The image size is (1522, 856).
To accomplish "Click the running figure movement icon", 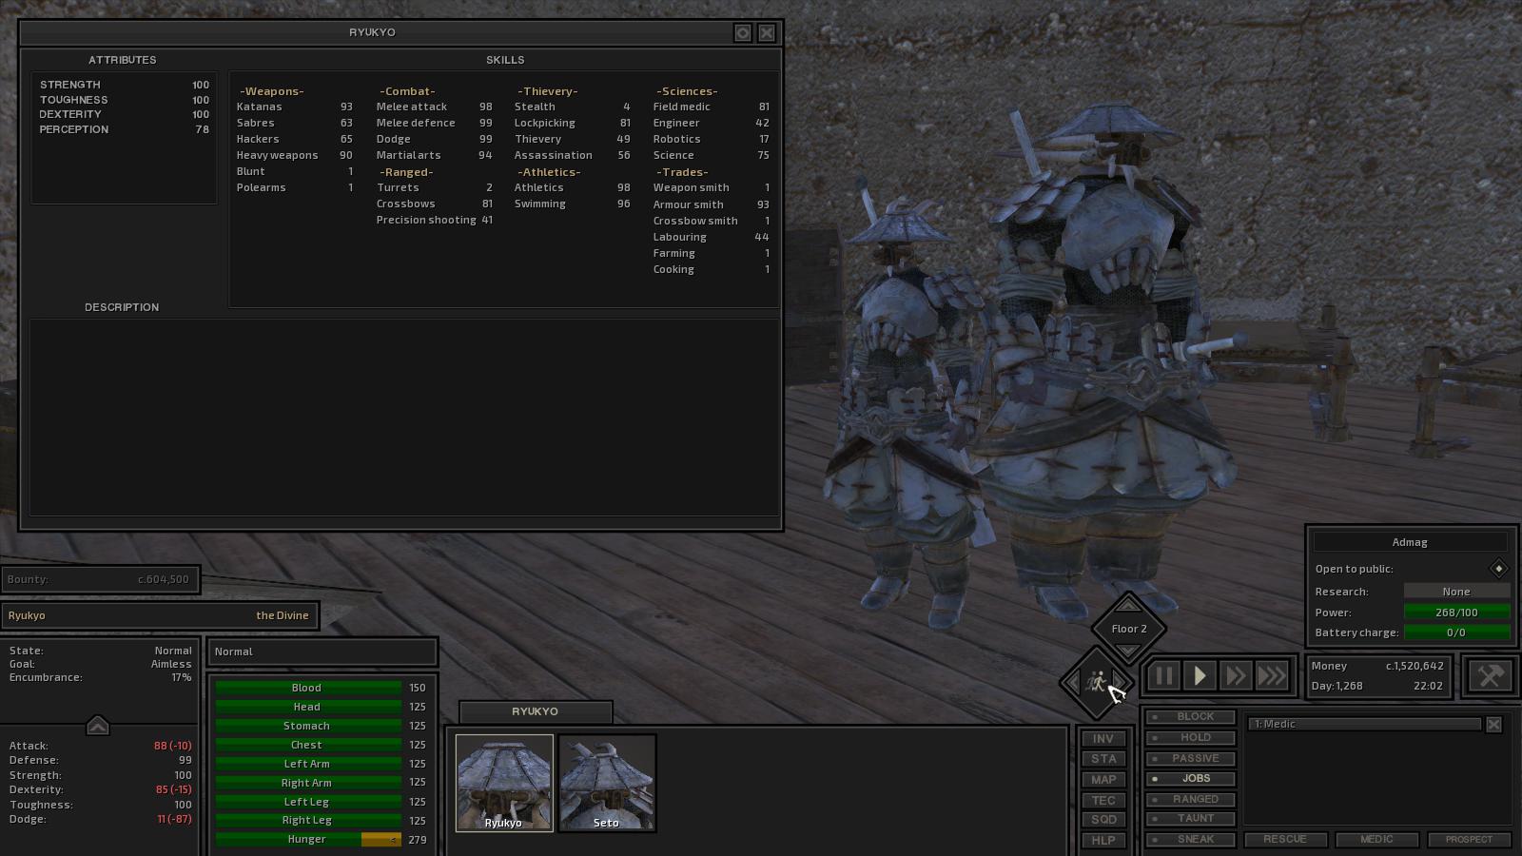I will point(1096,681).
